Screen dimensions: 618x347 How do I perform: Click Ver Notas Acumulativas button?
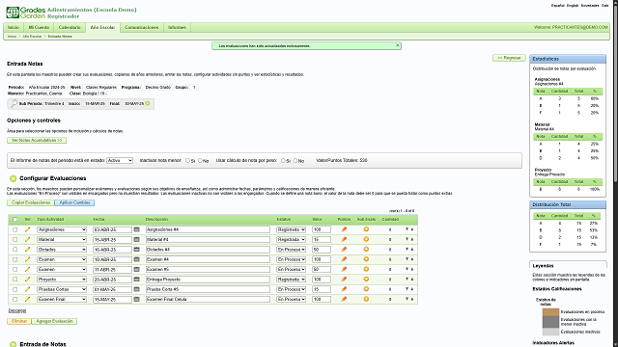[x=37, y=140]
